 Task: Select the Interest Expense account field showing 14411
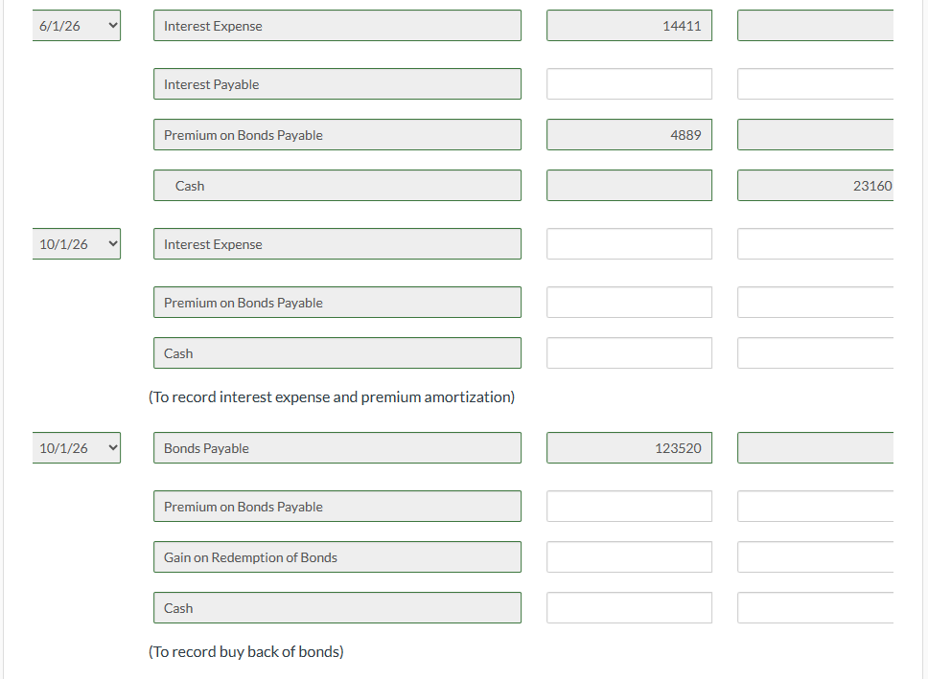(x=629, y=25)
